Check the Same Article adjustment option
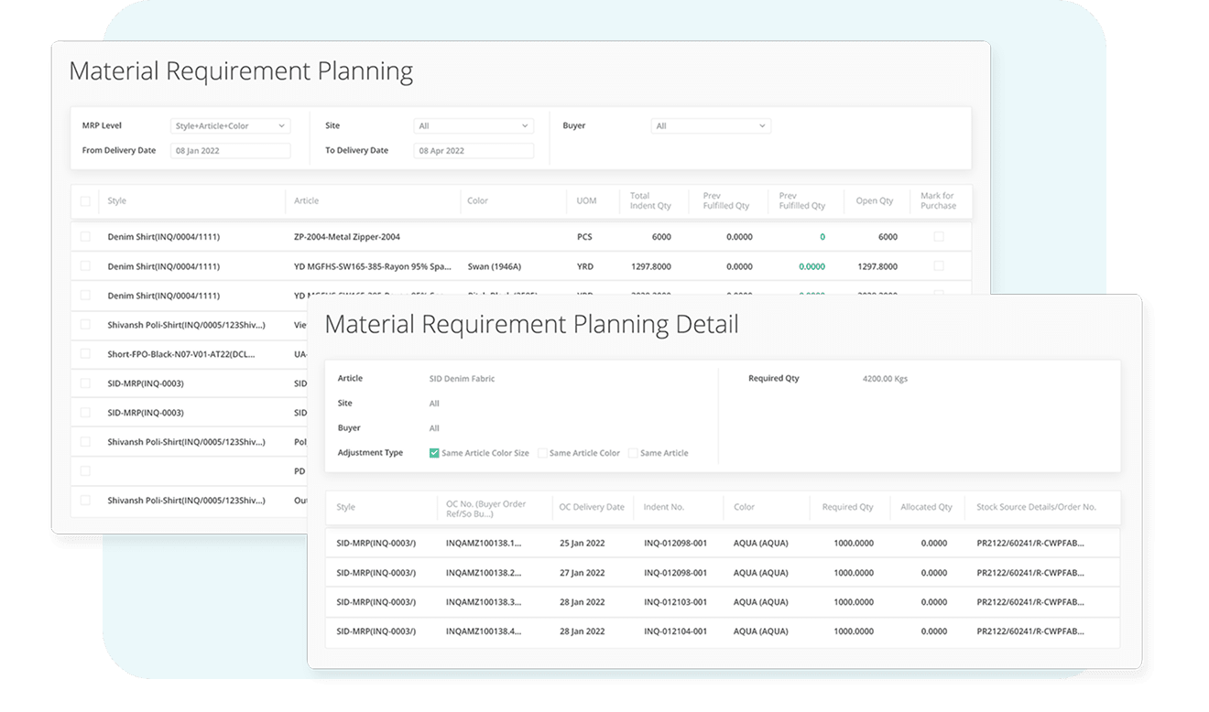Viewport: 1209px width, 712px height. click(633, 453)
